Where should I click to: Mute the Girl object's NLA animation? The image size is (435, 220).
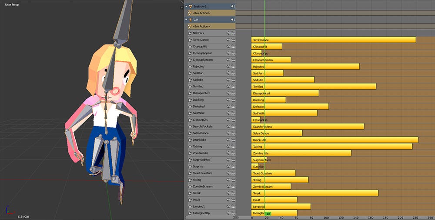pyautogui.click(x=233, y=20)
